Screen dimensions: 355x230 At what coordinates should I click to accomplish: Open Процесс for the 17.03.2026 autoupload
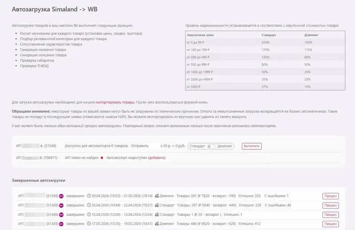coord(331,224)
